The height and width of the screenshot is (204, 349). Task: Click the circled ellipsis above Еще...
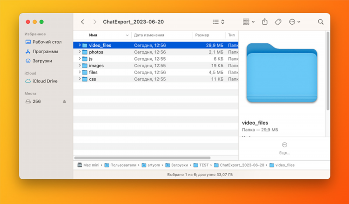(284, 145)
